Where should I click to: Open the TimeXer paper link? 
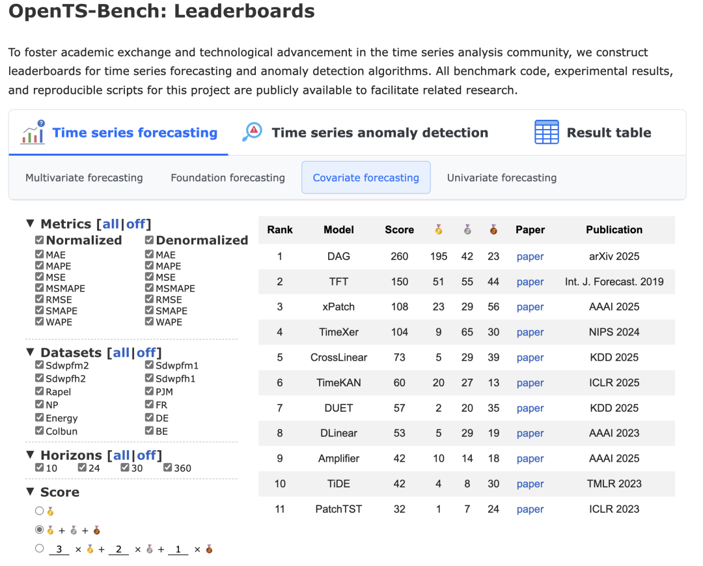530,332
